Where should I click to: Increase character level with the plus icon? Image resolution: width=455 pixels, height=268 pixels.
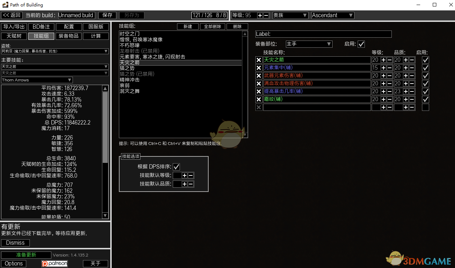point(260,15)
